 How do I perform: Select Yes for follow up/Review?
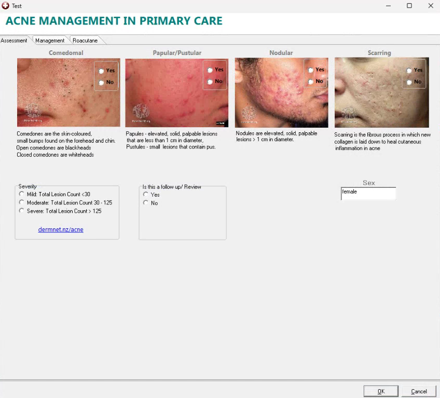pyautogui.click(x=146, y=195)
